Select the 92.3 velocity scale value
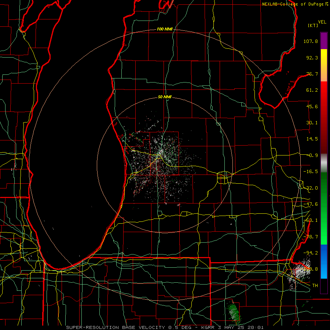The width and height of the screenshot is (330, 330). (x=312, y=58)
